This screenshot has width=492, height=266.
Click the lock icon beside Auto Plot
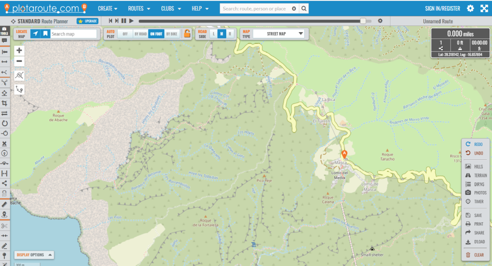pos(187,34)
